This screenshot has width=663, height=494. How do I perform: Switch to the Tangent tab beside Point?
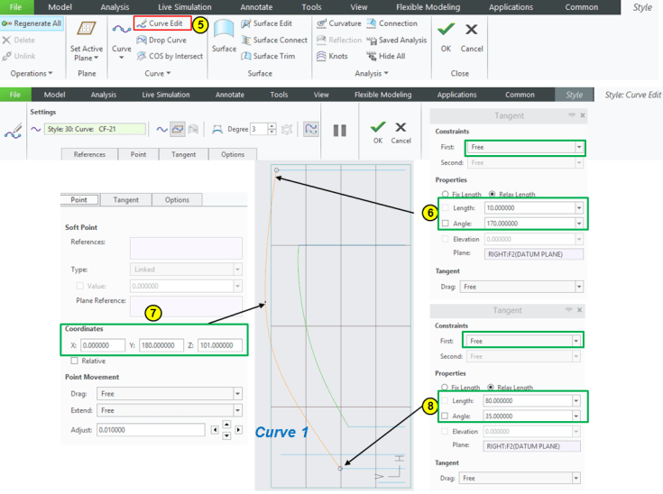[125, 200]
